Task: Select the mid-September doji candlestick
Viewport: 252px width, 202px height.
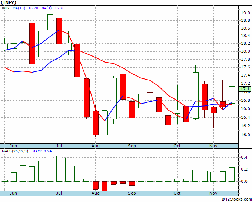Action: click(150, 93)
